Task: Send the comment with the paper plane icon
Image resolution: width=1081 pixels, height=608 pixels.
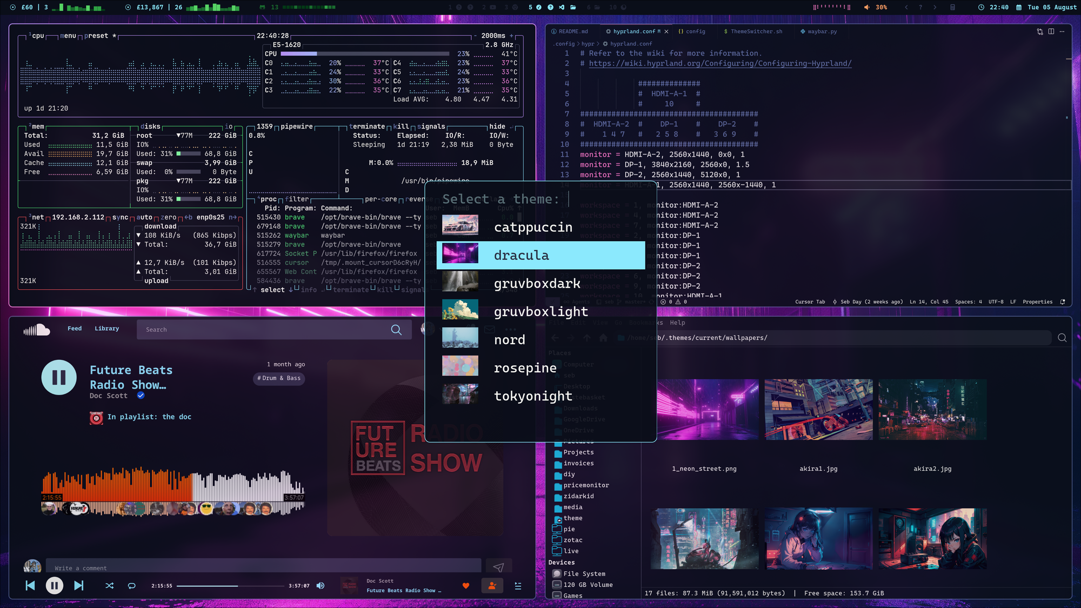Action: pos(498,567)
